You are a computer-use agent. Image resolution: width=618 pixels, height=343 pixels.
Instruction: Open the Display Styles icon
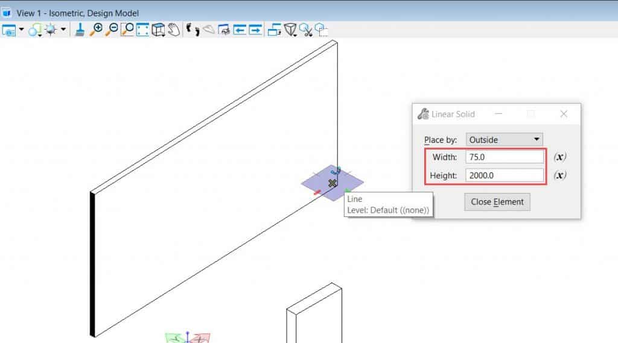pyautogui.click(x=35, y=30)
